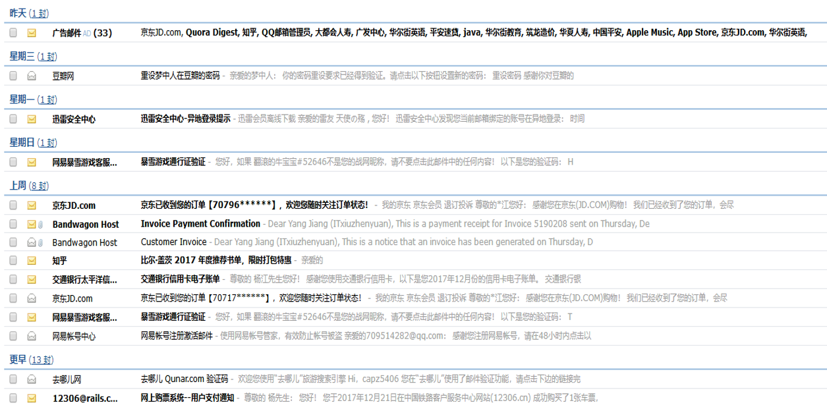Tick checkbox of 星期日 网易暴雪游戏客服 mail
Viewport: 827px width, 407px height.
13,162
